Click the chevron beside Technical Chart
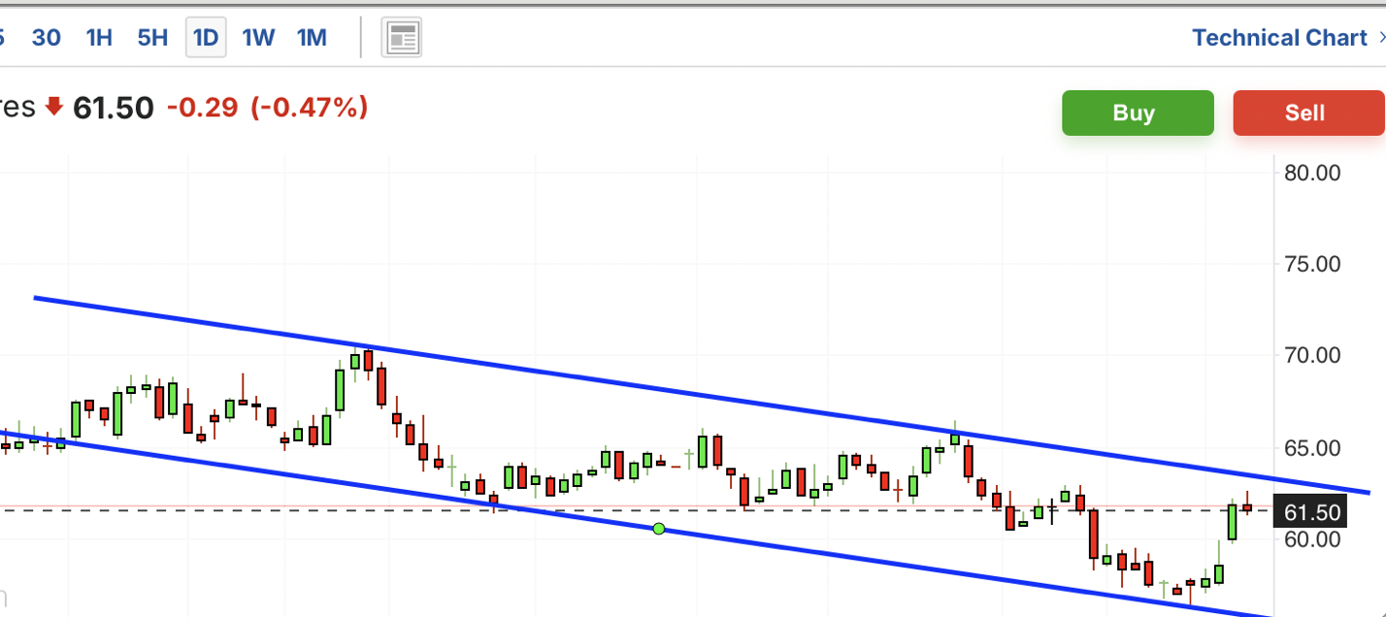The image size is (1386, 617). tap(1381, 38)
